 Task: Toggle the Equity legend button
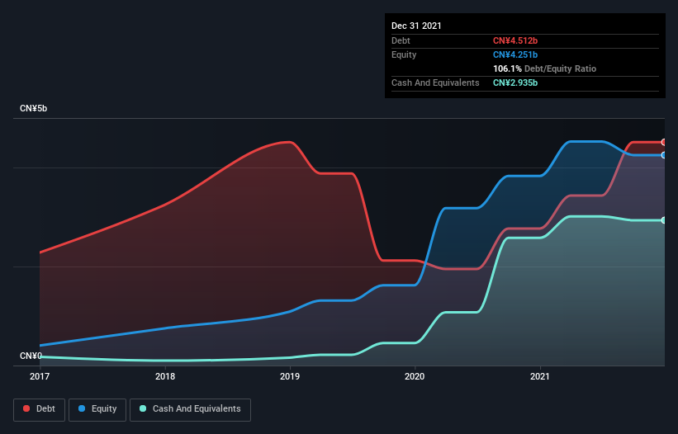(97, 409)
